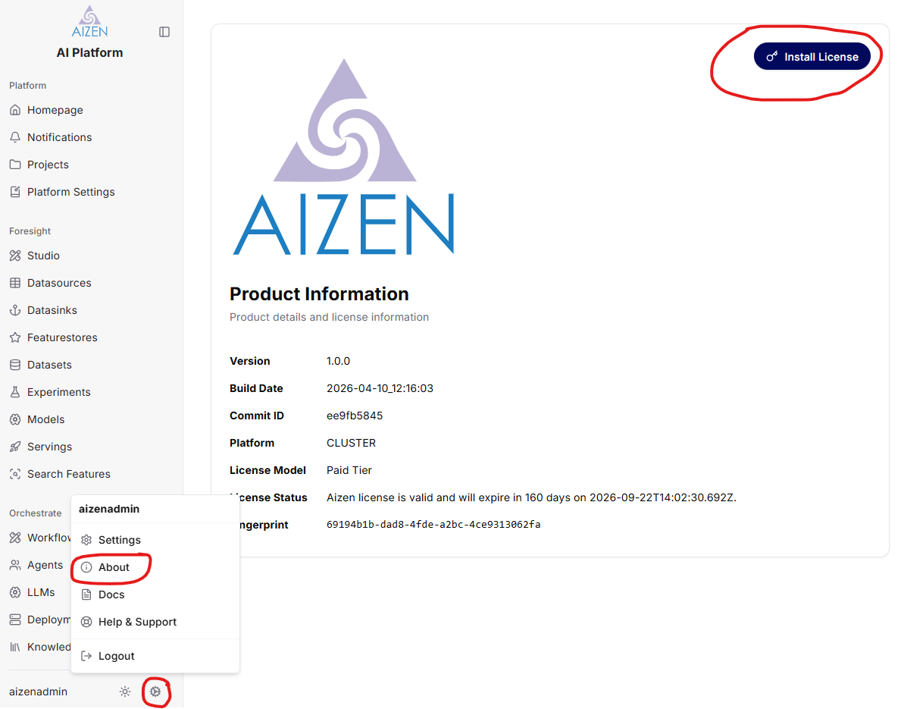Collapse the sidebar with the panel icon
The height and width of the screenshot is (709, 901).
pos(164,32)
